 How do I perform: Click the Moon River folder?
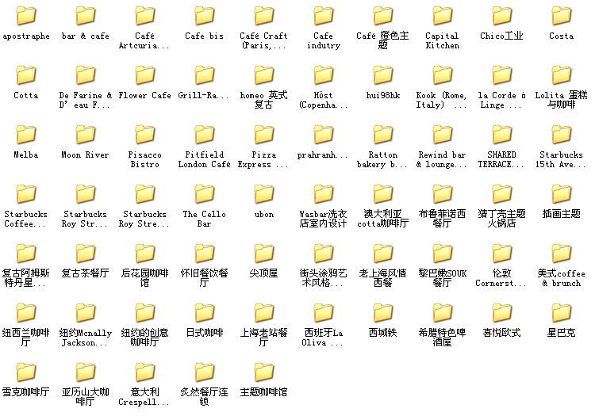pyautogui.click(x=86, y=135)
